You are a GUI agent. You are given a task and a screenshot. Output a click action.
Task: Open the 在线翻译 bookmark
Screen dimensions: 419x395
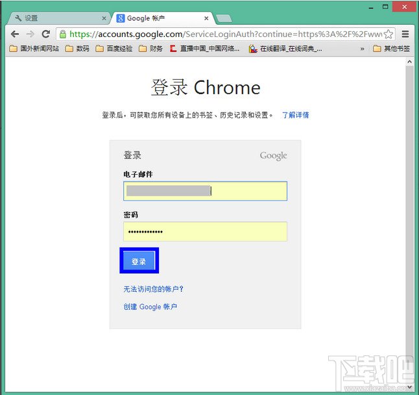pyautogui.click(x=285, y=49)
